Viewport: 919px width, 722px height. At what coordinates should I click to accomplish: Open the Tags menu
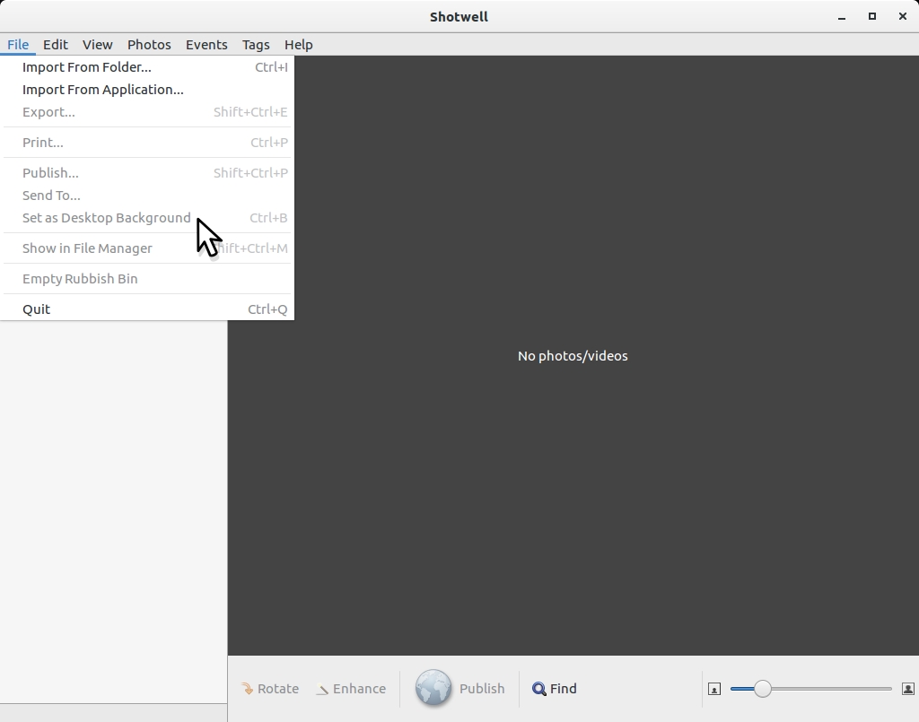point(256,45)
